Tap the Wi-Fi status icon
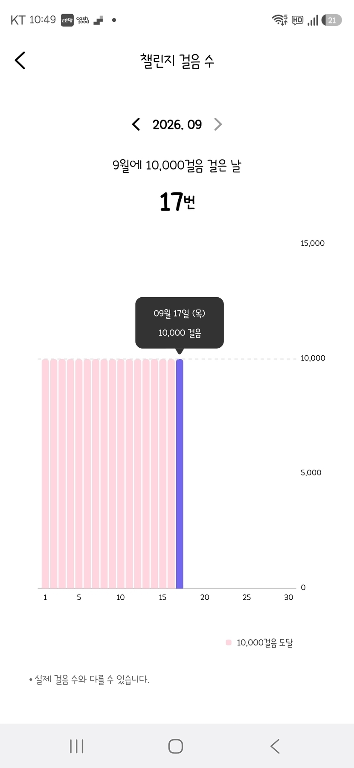Image resolution: width=354 pixels, height=768 pixels. pyautogui.click(x=279, y=20)
